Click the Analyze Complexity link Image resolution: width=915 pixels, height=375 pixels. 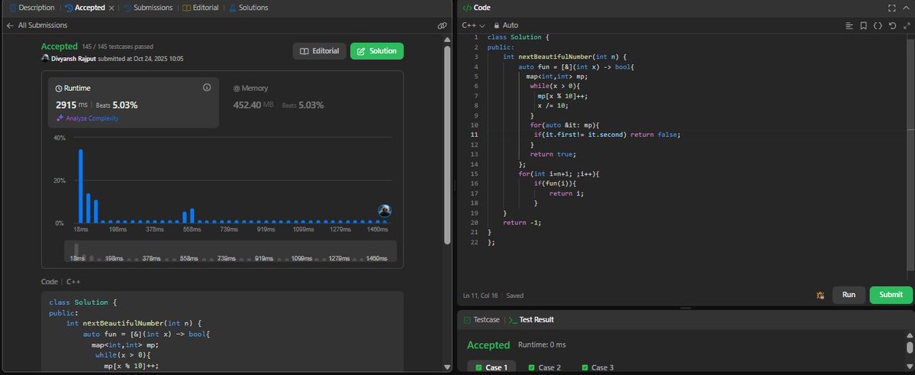point(87,118)
